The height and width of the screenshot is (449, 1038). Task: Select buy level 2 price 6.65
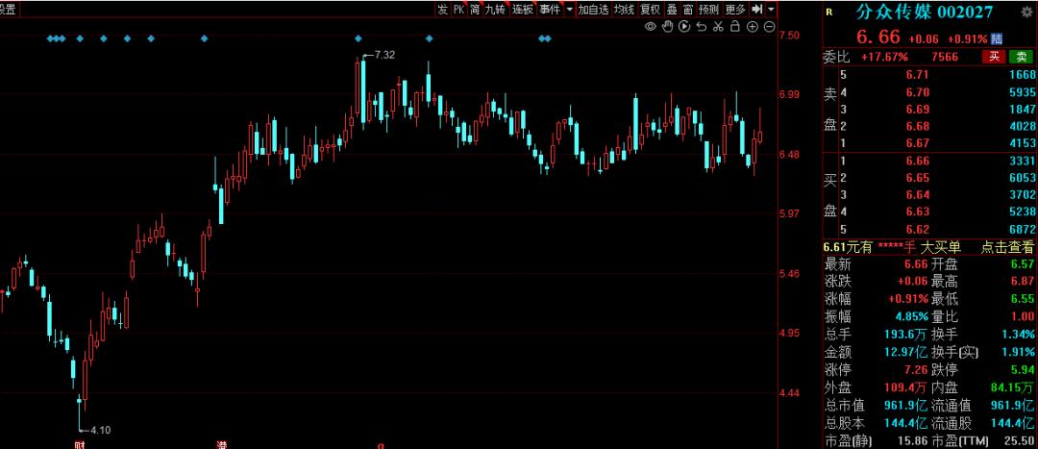pyautogui.click(x=918, y=178)
